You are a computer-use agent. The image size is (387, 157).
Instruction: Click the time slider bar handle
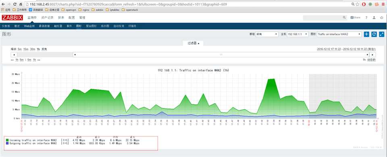(x=221, y=55)
